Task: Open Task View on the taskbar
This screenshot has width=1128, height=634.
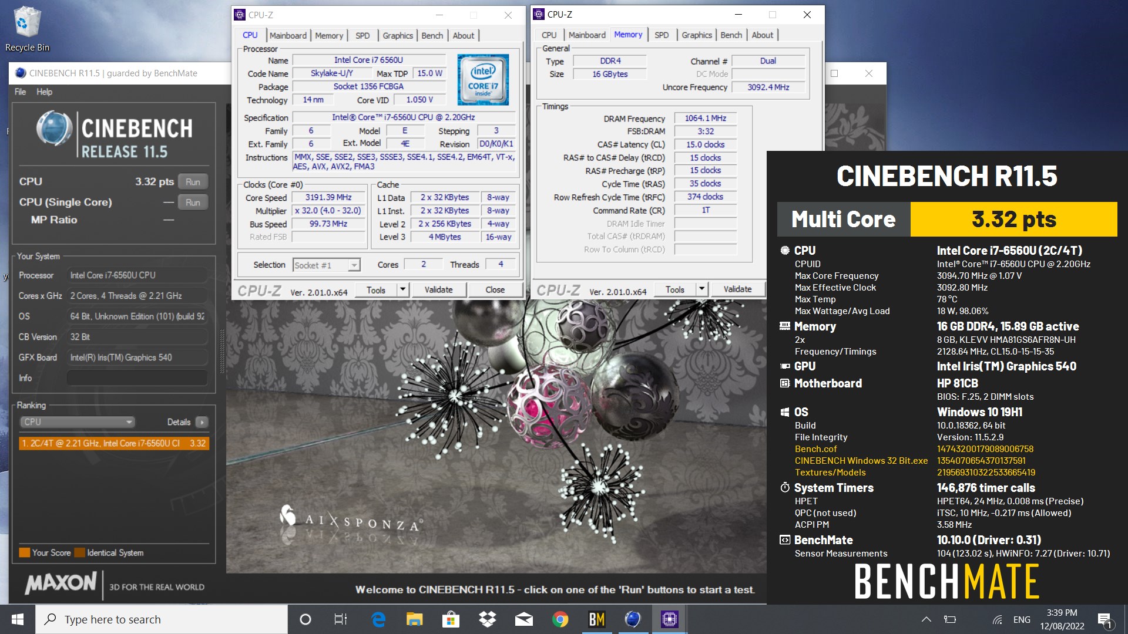Action: click(x=341, y=619)
